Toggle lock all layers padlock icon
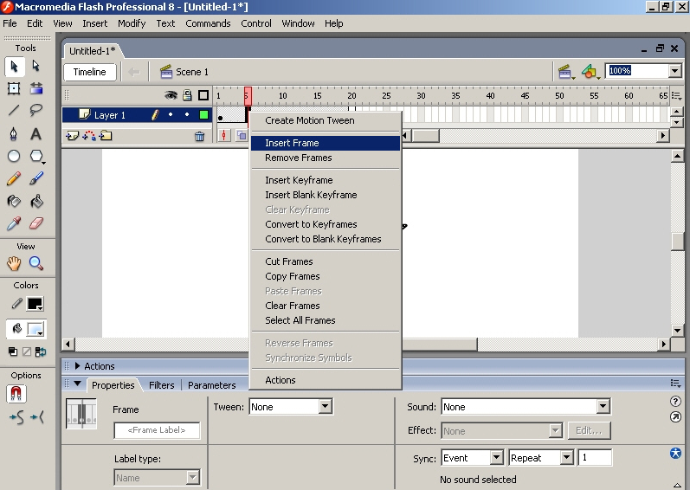 (x=188, y=95)
